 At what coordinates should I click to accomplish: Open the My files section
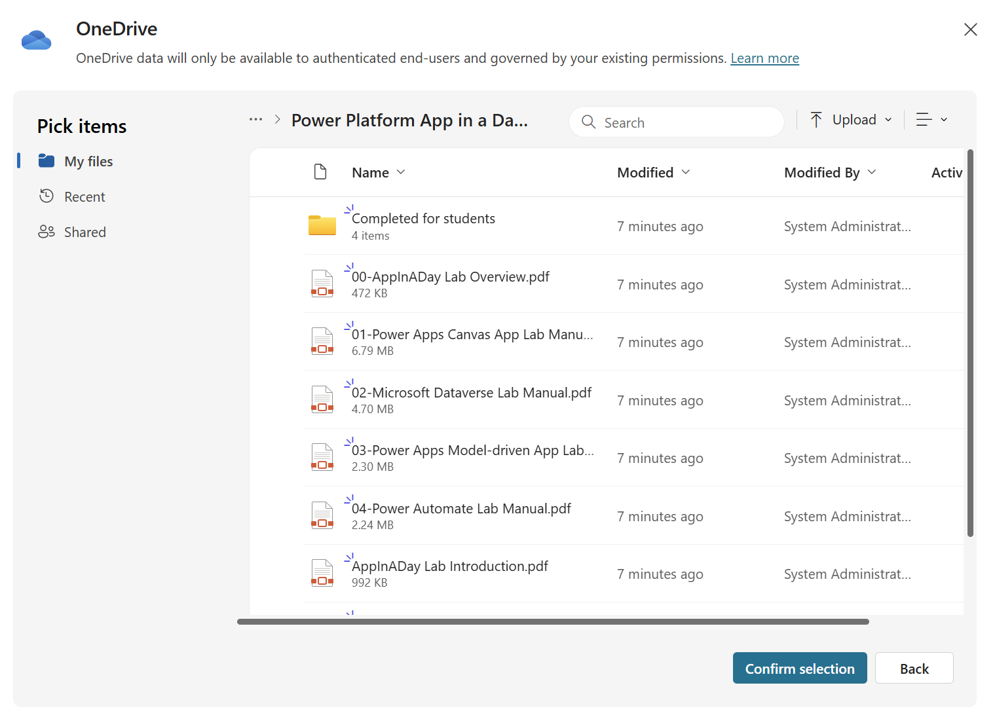(88, 161)
